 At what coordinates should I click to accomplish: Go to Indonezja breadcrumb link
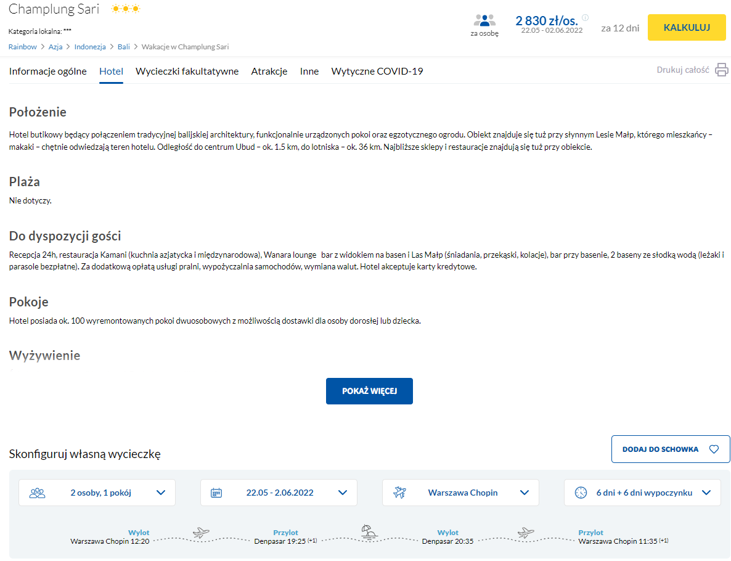(89, 47)
